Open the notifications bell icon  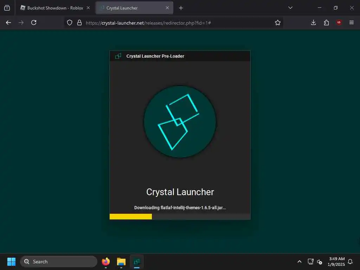tap(350, 262)
